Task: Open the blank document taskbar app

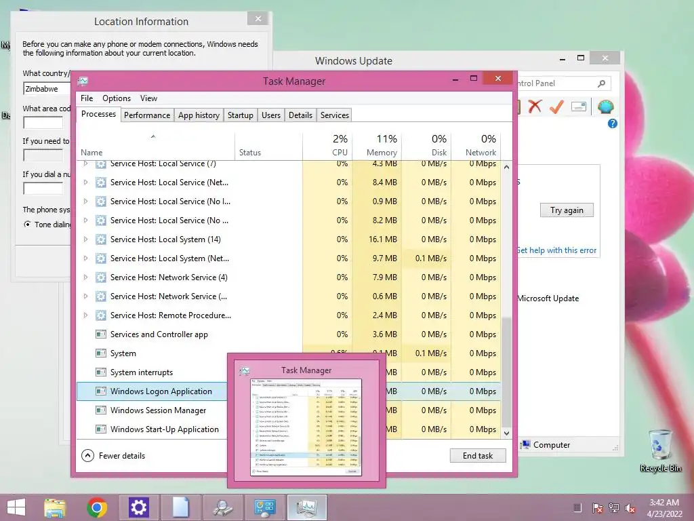Action: click(x=180, y=507)
